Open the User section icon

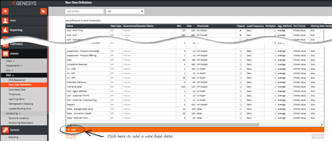[x=6, y=20]
